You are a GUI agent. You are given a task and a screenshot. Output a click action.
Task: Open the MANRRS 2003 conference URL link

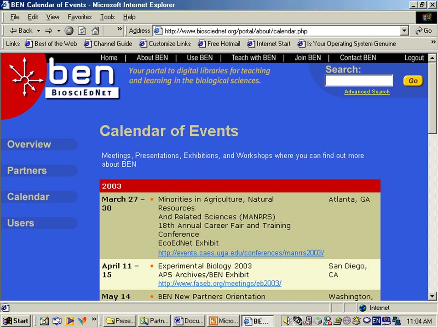coord(241,253)
